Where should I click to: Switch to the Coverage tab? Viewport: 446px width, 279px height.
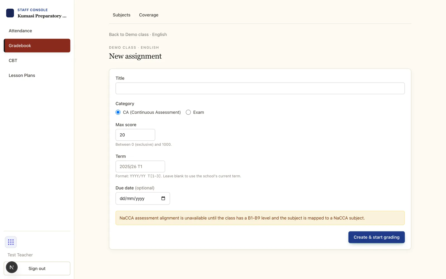click(149, 15)
